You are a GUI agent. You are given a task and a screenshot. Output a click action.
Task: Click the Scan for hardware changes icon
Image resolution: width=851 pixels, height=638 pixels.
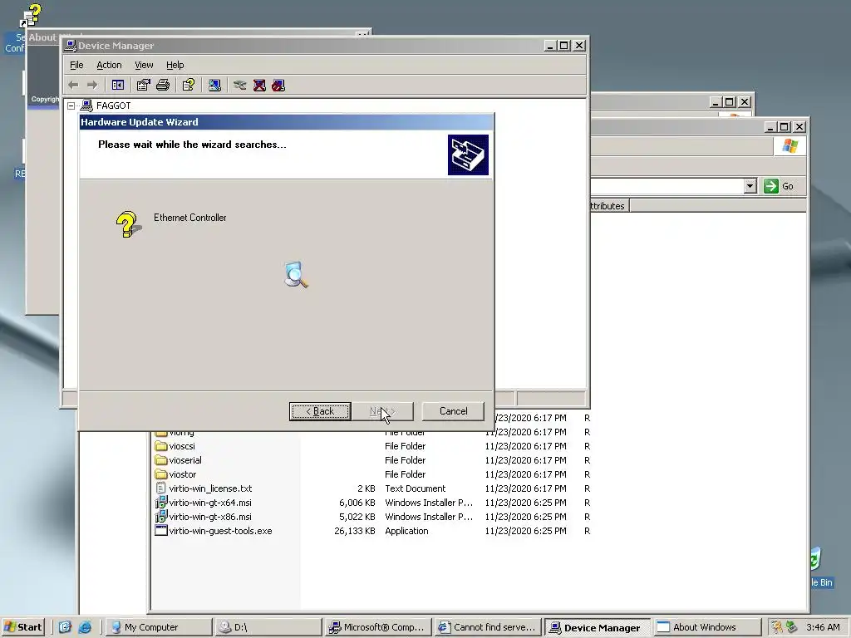[214, 86]
